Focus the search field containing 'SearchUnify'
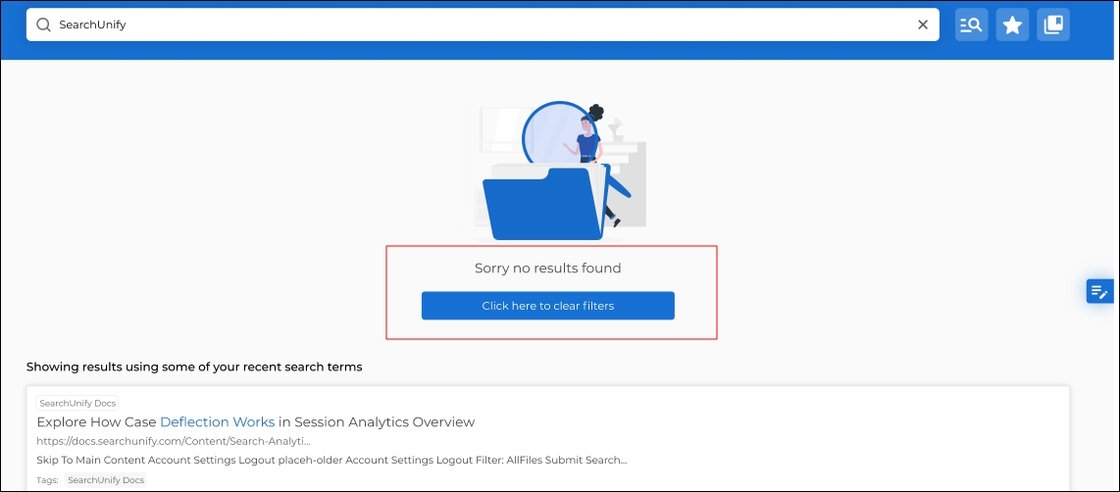Image resolution: width=1120 pixels, height=492 pixels. 471,25
